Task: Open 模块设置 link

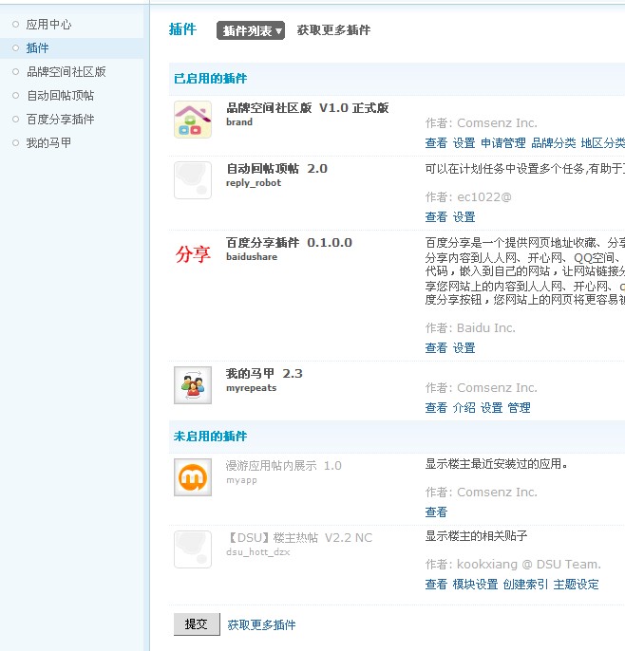Action: [475, 585]
